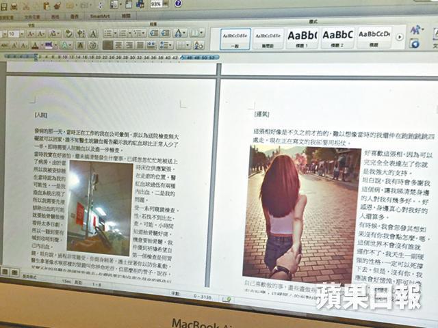
Task: Save the document with the floppy icon
Action: click(3, 6)
